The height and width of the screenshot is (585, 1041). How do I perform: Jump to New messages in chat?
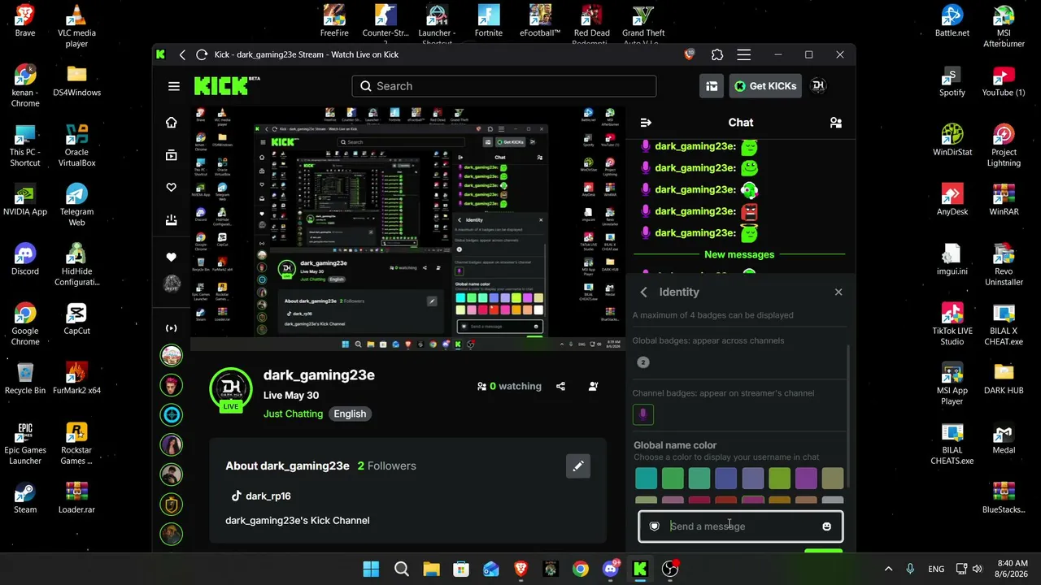739,254
